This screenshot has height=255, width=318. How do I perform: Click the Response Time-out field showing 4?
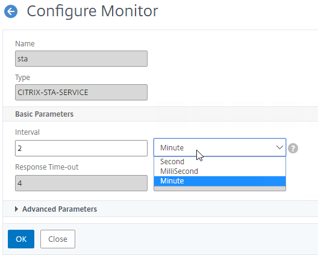coord(81,183)
